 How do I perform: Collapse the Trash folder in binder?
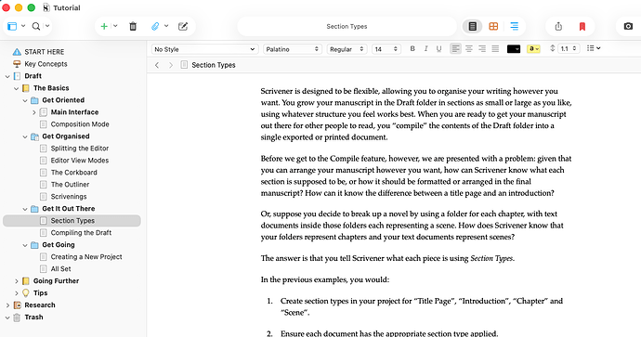[x=7, y=318]
